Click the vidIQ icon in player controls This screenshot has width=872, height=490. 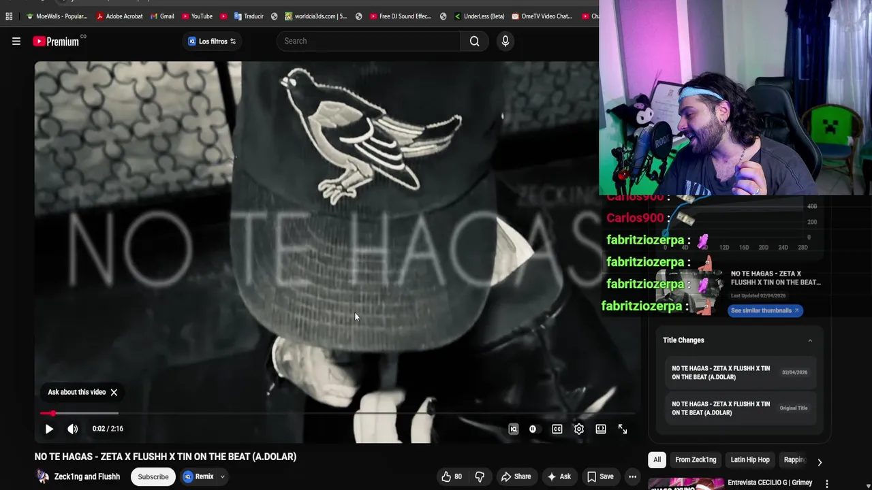514,429
